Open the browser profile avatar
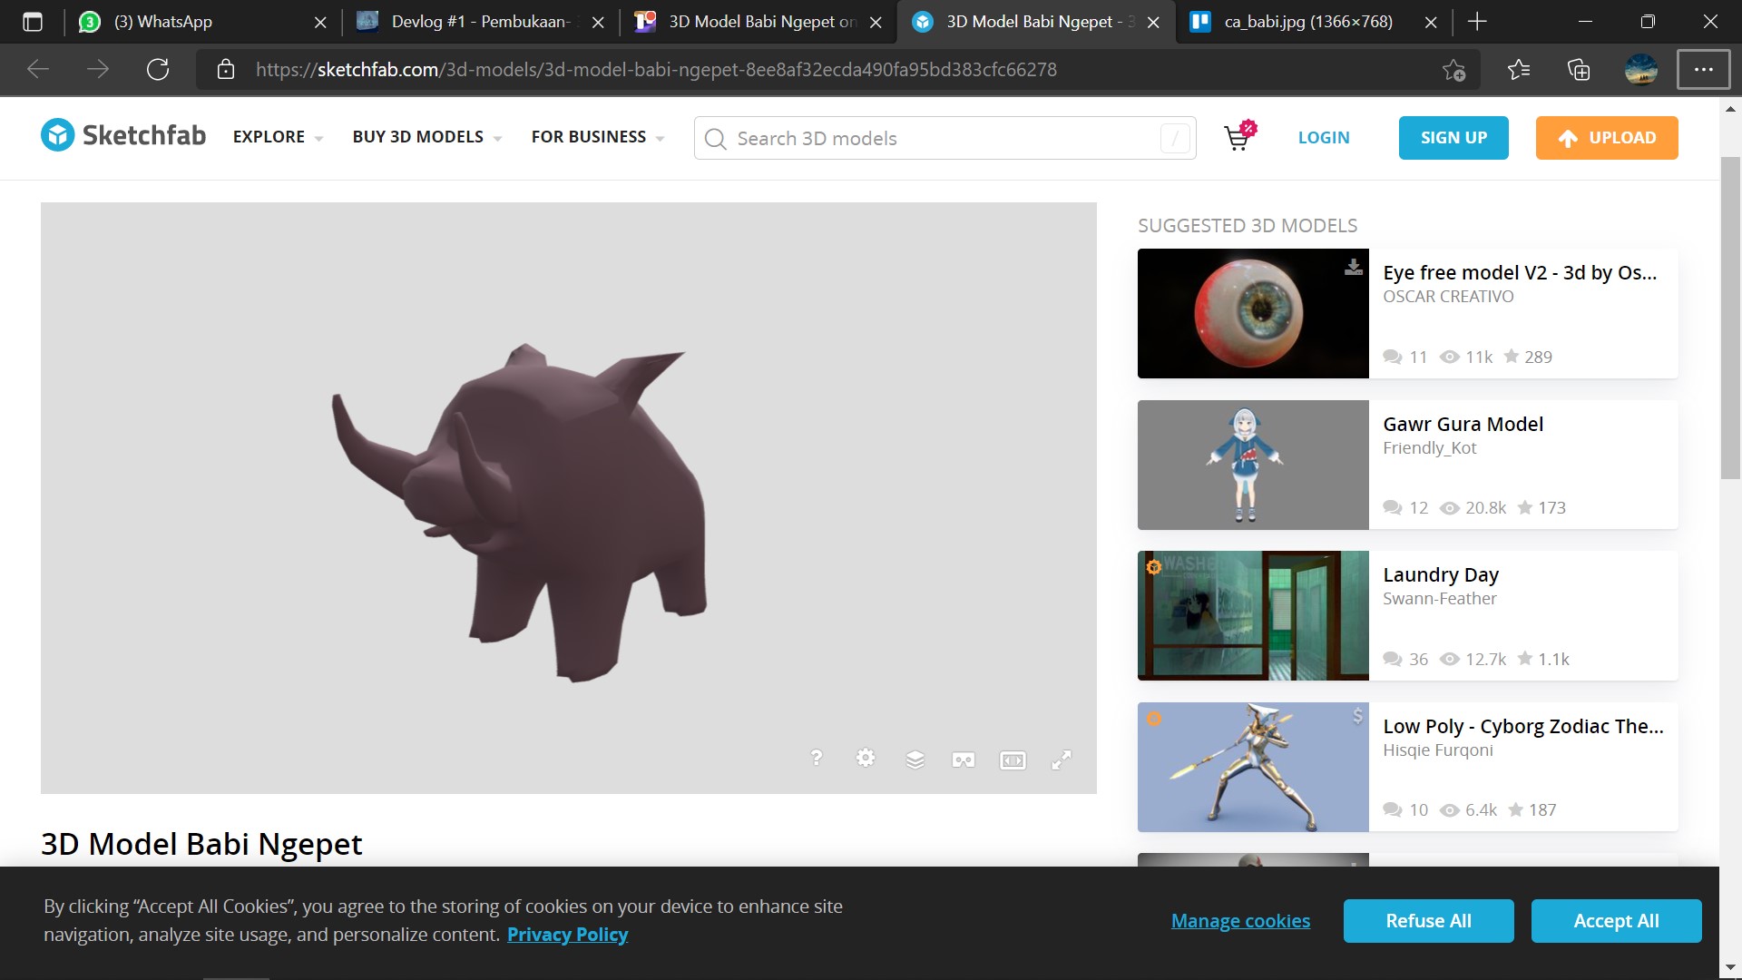Screen dimensions: 1742x980 [x=1640, y=70]
